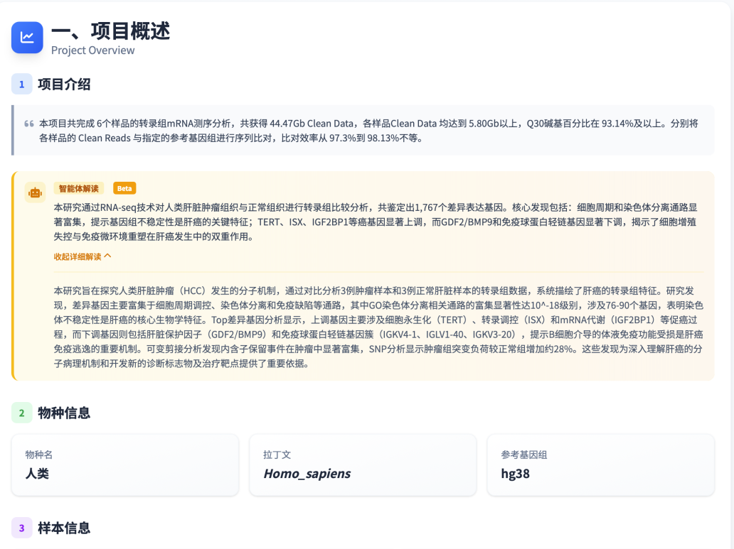Click the 项目介绍 section heading
Screen dimensions: 734x549
point(64,85)
